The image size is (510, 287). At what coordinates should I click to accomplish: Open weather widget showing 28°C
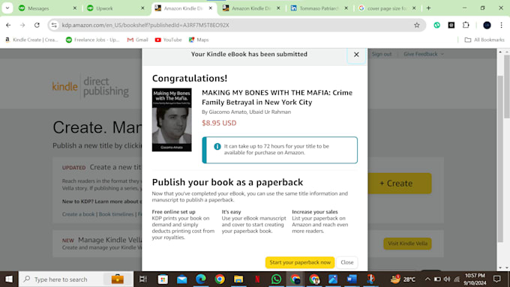pyautogui.click(x=403, y=280)
